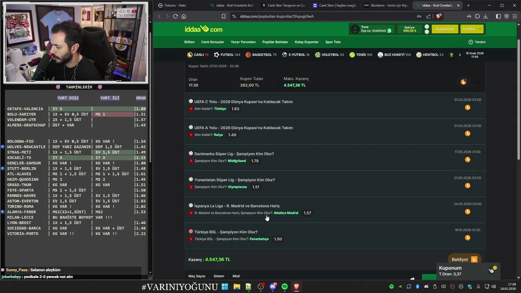Open the Bülten menu item
Viewport: 521px width, 293px height.
[189, 42]
